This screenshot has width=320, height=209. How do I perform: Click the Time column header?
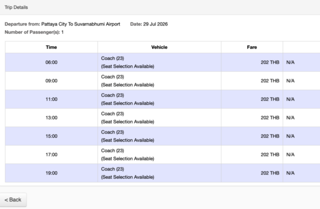(x=51, y=47)
